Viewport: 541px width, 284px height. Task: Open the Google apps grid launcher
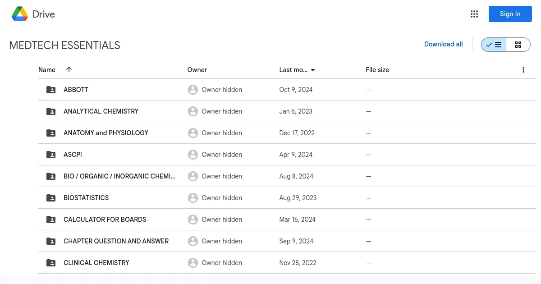tap(474, 14)
